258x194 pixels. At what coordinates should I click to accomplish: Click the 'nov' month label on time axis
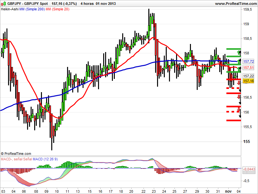click(x=228, y=191)
